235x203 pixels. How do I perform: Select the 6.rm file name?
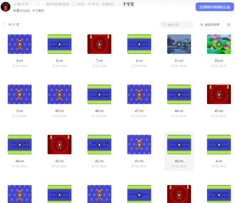[139, 61]
